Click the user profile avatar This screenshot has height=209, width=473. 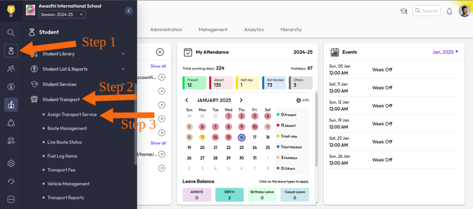[x=464, y=11]
